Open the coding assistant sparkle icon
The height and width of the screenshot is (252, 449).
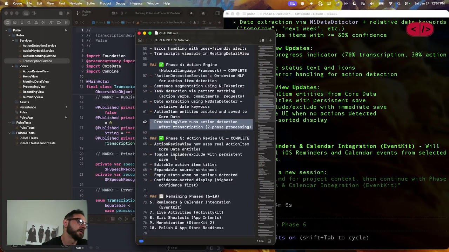pyautogui.click(x=34, y=13)
